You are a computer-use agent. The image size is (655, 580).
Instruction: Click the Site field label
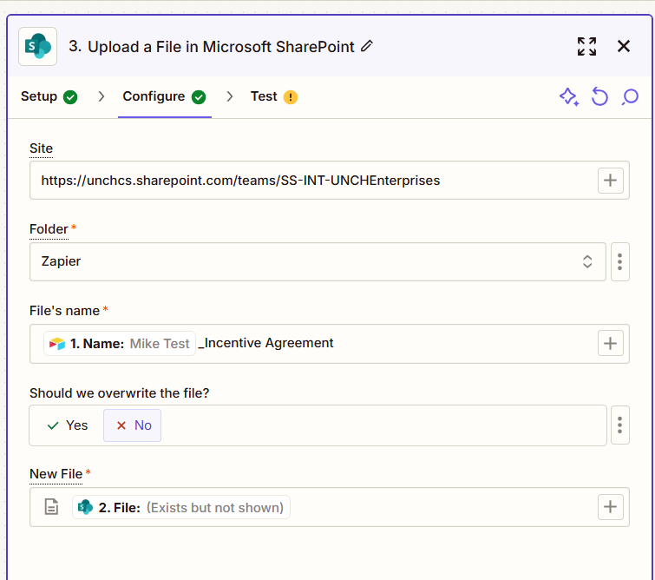(x=41, y=148)
